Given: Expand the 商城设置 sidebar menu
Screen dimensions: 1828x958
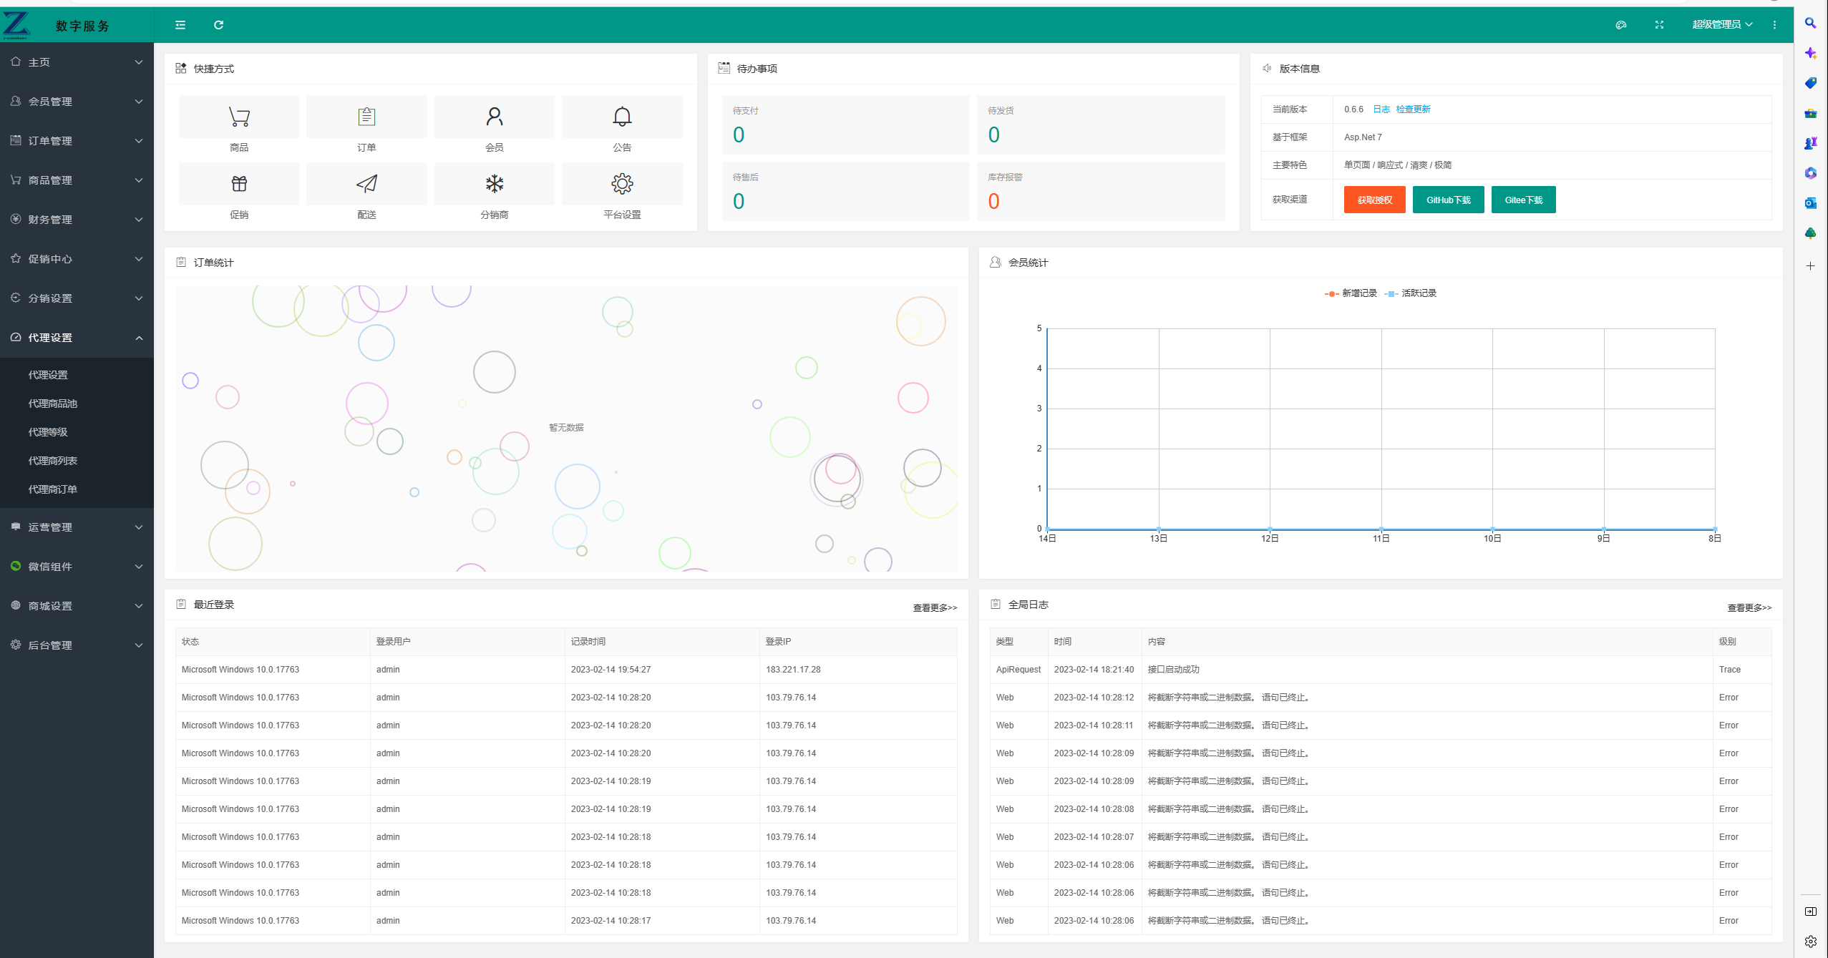Looking at the screenshot, I should click(77, 606).
